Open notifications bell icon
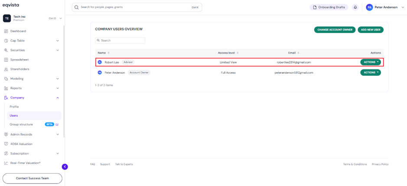The image size is (407, 186). pos(355,7)
